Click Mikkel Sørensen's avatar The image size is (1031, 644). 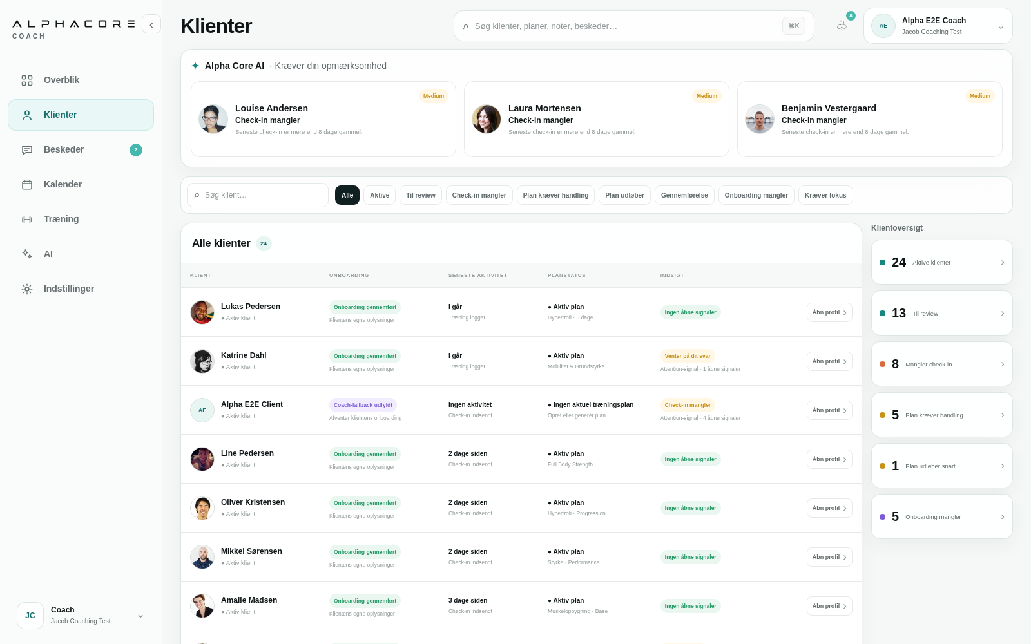coord(202,557)
